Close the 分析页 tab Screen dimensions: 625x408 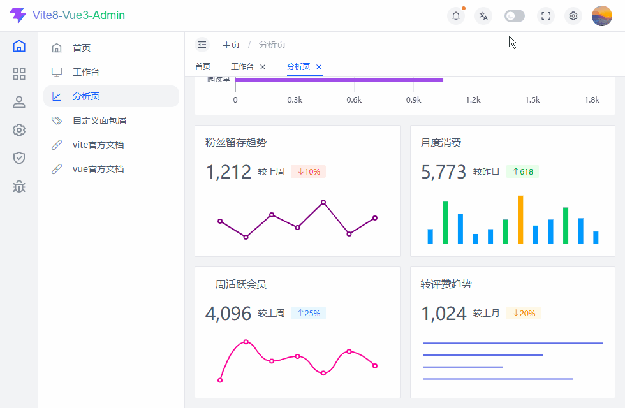[319, 67]
